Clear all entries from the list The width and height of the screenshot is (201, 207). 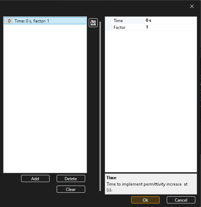71,189
